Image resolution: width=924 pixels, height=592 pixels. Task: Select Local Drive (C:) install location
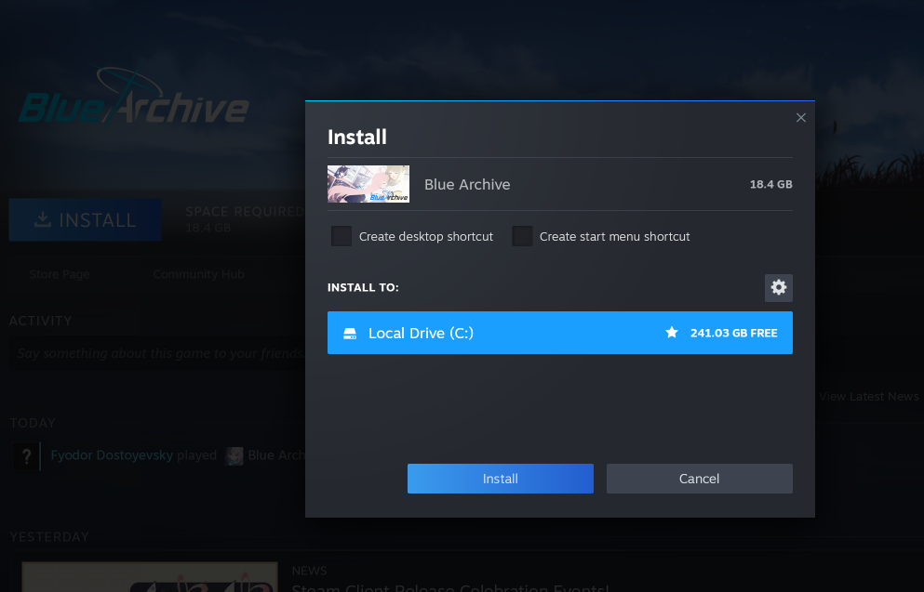[560, 333]
